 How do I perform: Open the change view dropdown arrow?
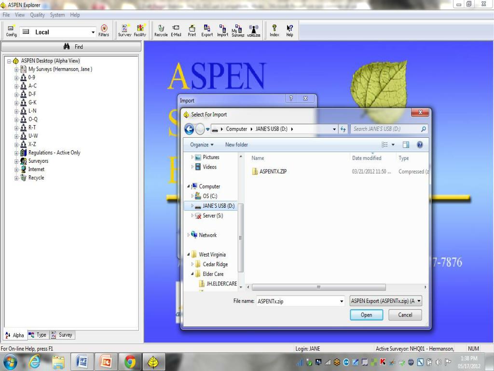point(393,145)
